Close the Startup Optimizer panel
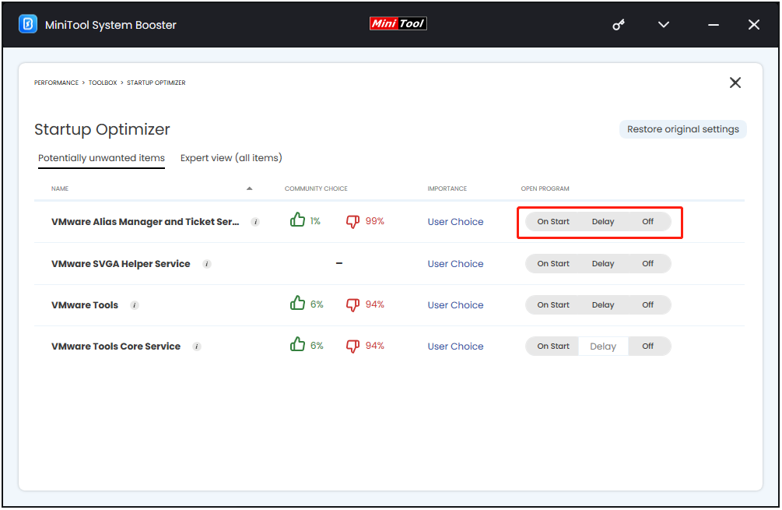Screen dimensions: 782x510 735,83
